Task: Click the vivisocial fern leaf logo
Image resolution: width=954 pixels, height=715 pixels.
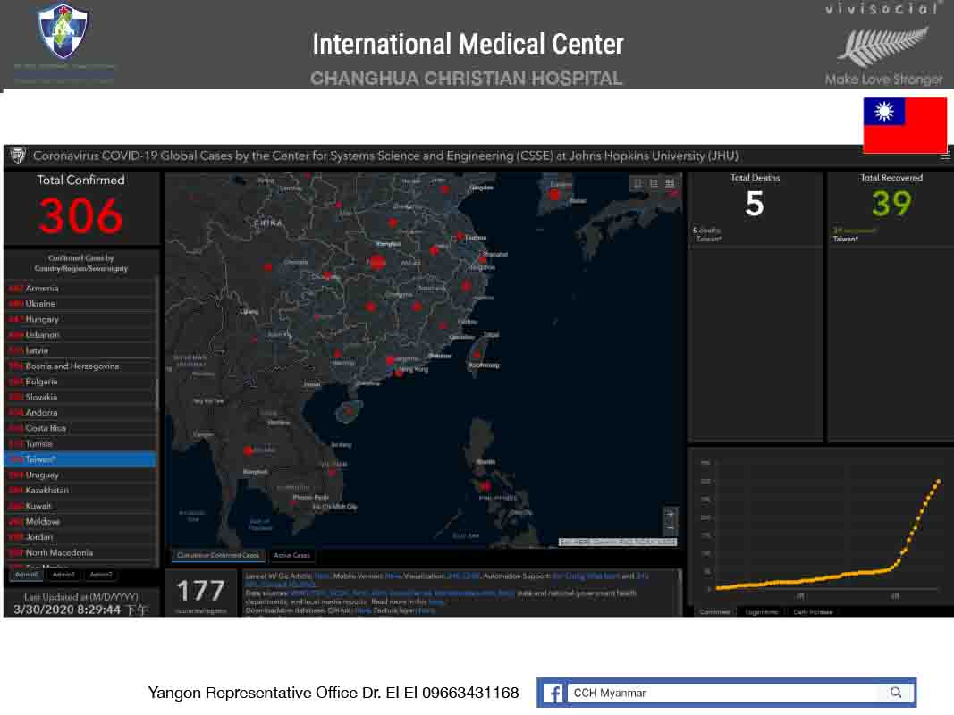Action: click(x=882, y=46)
